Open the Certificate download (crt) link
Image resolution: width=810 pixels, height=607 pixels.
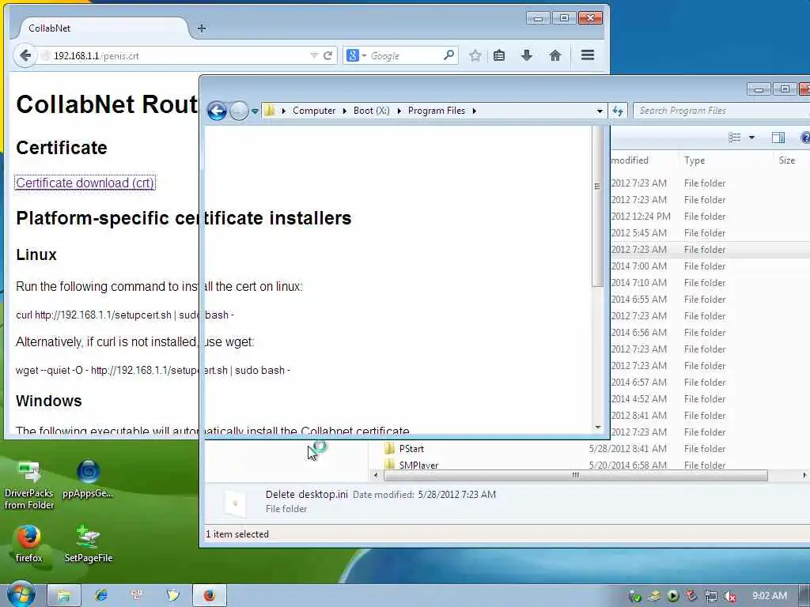point(85,183)
